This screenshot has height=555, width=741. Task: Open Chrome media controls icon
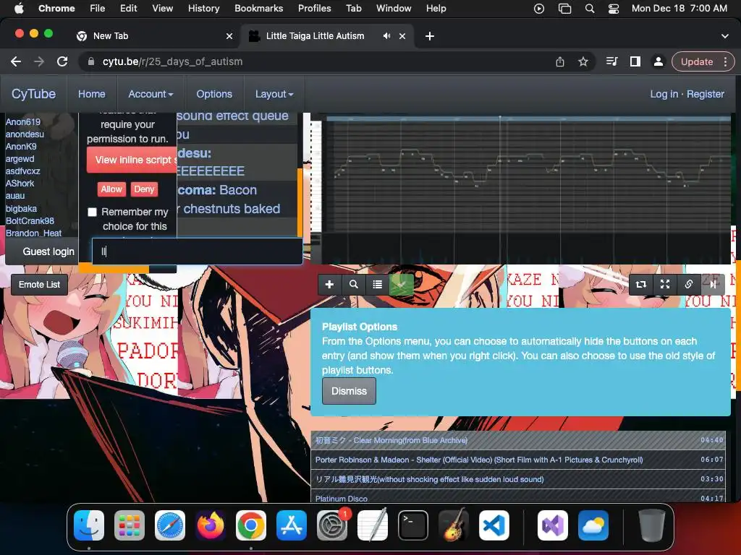pyautogui.click(x=612, y=61)
